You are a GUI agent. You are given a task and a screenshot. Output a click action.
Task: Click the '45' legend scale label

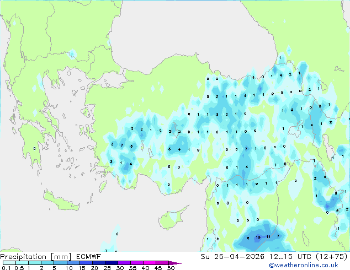click(158, 268)
